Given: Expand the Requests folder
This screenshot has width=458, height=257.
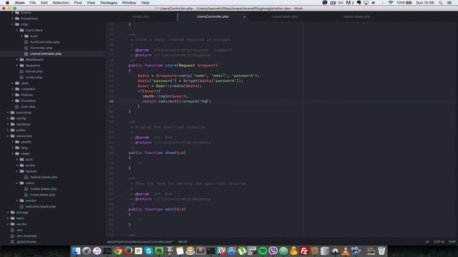Looking at the screenshot, I should click(x=17, y=66).
